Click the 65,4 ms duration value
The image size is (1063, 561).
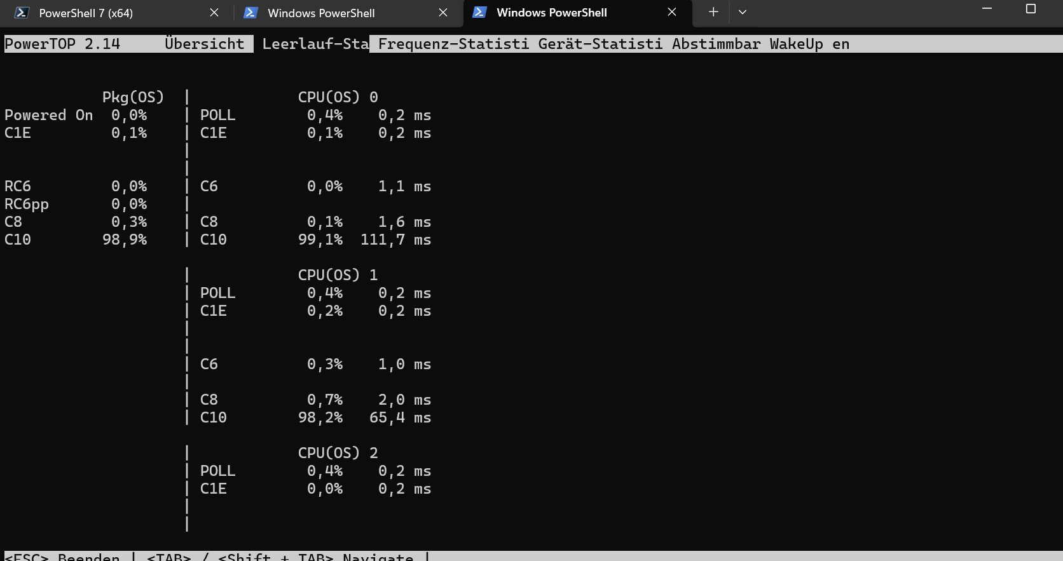click(x=400, y=417)
